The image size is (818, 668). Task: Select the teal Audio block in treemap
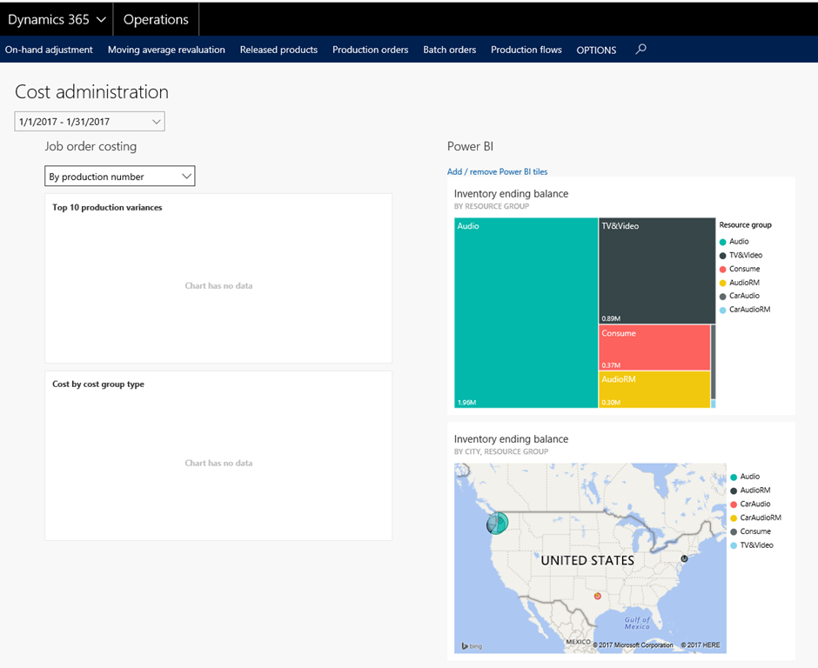[x=526, y=313]
